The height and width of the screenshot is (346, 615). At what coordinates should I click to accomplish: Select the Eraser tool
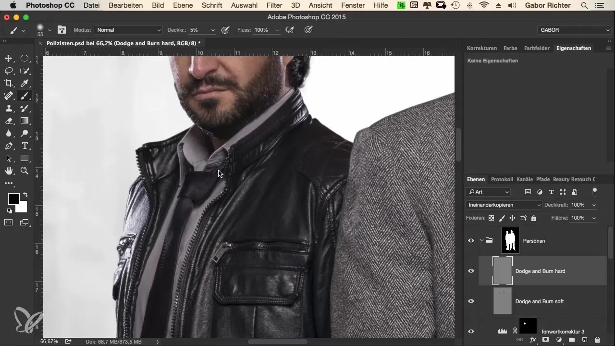click(9, 121)
